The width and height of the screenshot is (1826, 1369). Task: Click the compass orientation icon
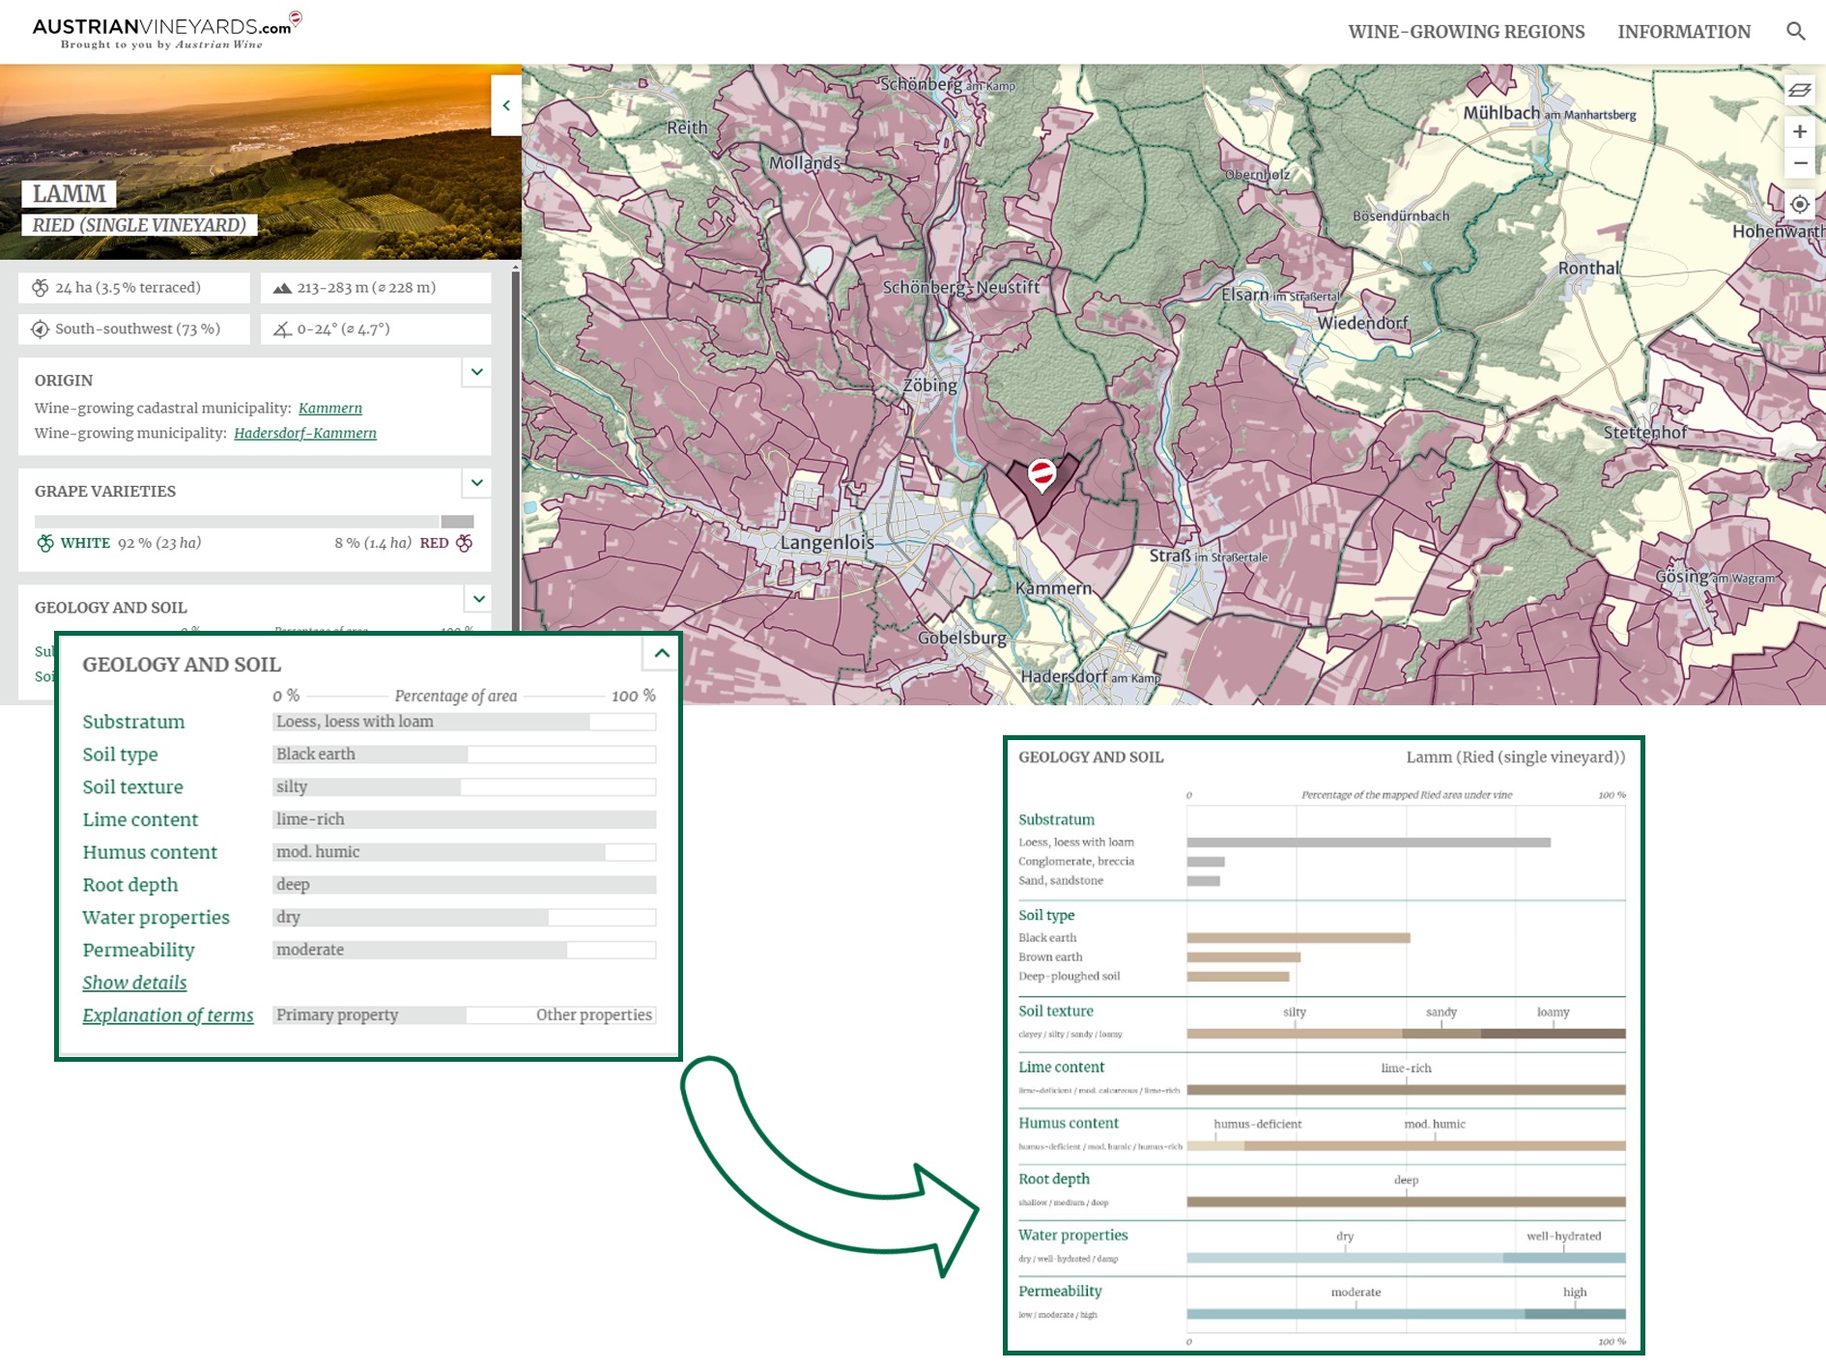40,329
